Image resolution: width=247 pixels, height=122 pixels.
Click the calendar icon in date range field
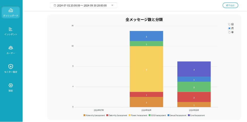click(55, 5)
